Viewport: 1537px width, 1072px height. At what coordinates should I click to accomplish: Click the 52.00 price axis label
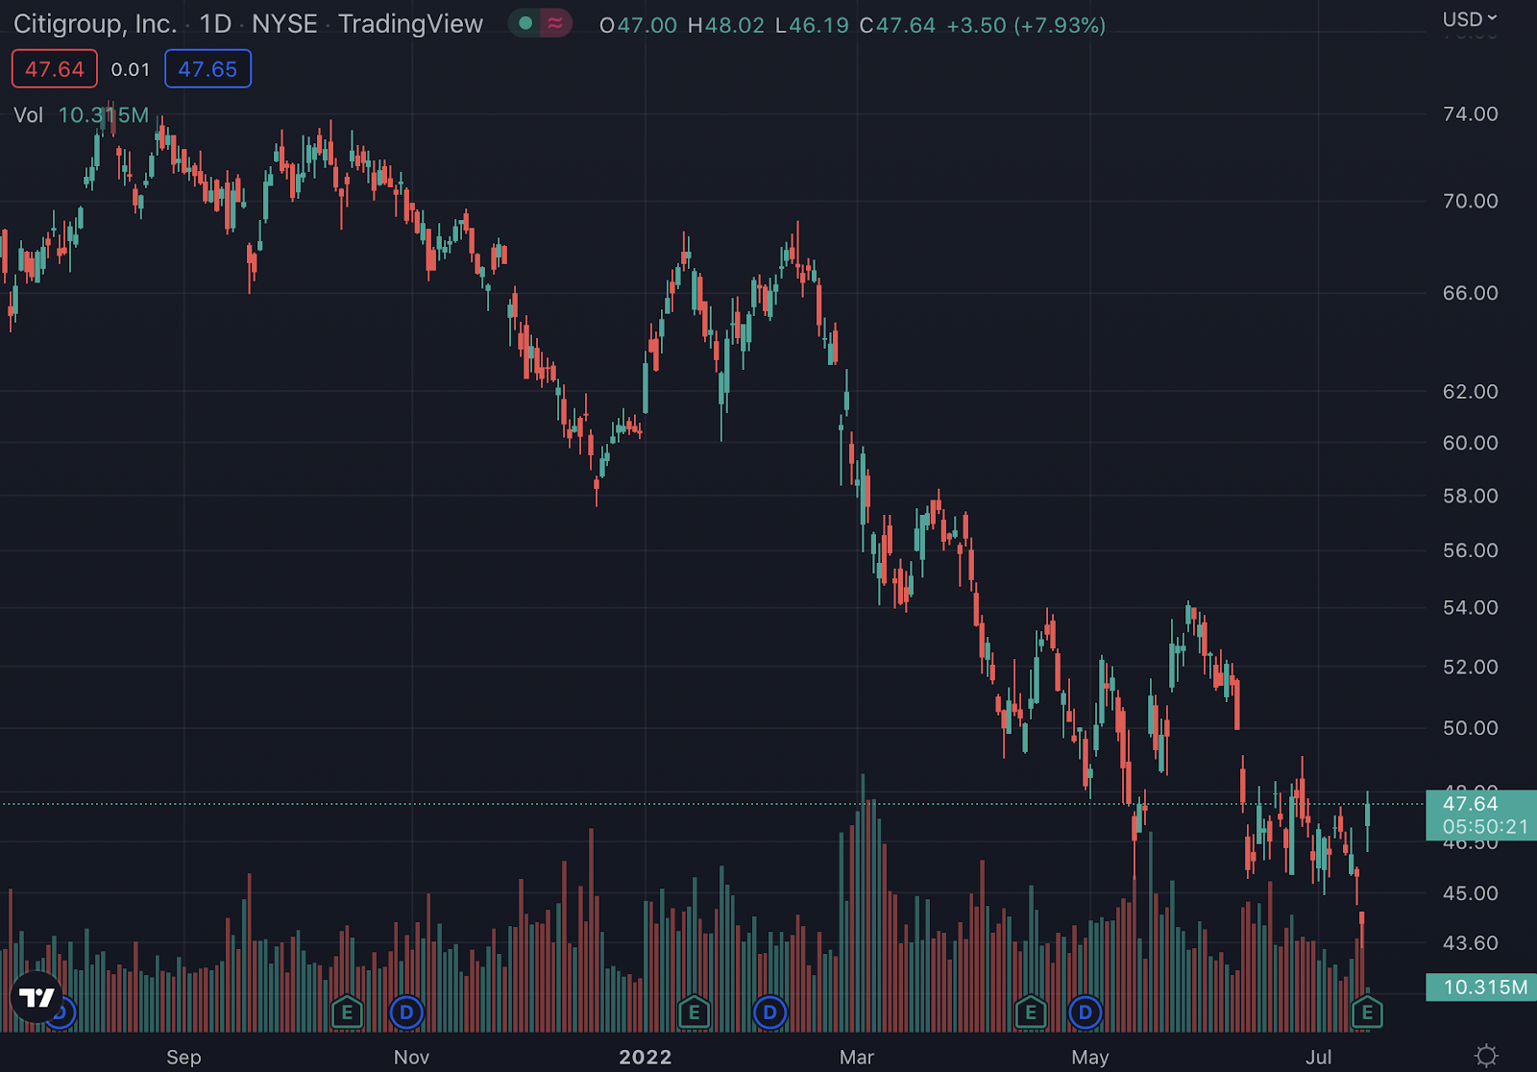click(1470, 667)
